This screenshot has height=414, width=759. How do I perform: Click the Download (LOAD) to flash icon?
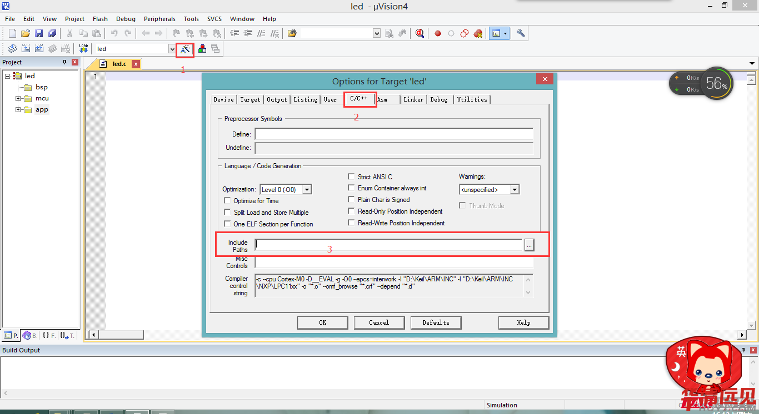(83, 49)
